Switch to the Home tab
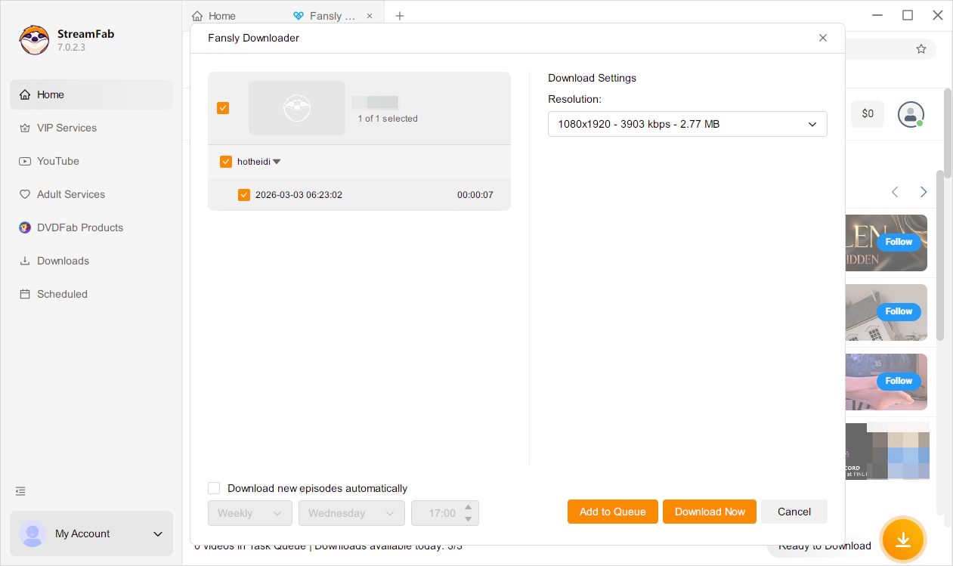Screen dimensions: 953x566 click(214, 16)
